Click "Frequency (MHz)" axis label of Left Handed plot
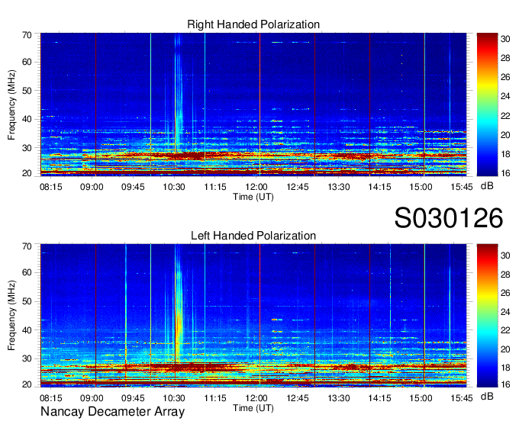519x421 pixels. [x=11, y=316]
